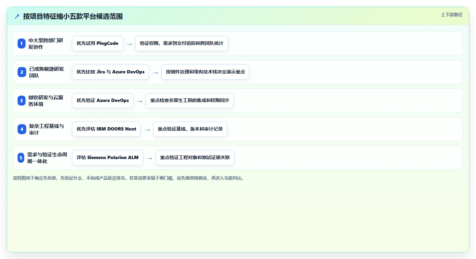The image size is (476, 259).
Task: Click the arrow icon beside the title
Action: (x=17, y=16)
